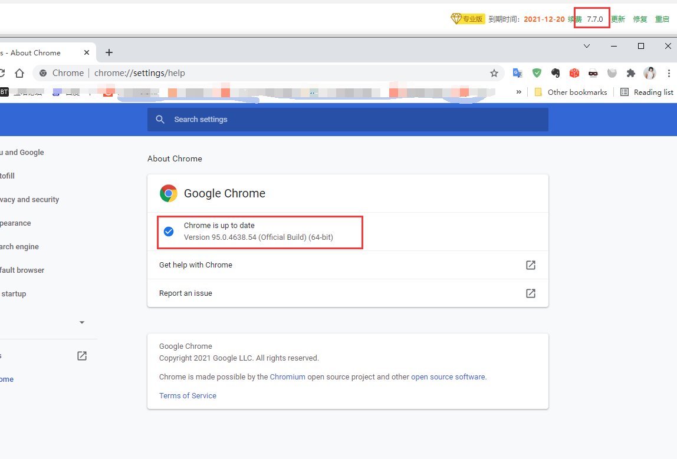
Task: Show hidden bookmarks with double chevron
Action: tap(518, 93)
